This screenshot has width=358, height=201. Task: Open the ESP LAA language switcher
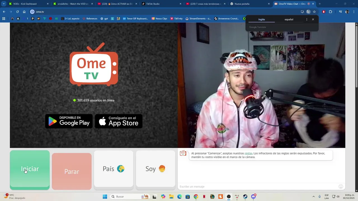click(x=327, y=197)
